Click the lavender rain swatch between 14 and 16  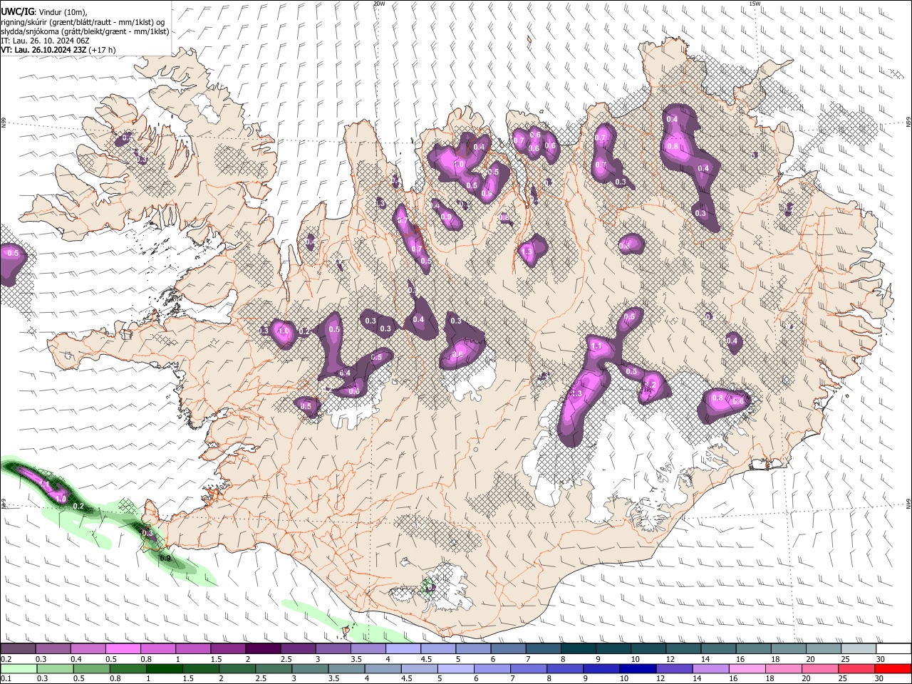pos(711,668)
